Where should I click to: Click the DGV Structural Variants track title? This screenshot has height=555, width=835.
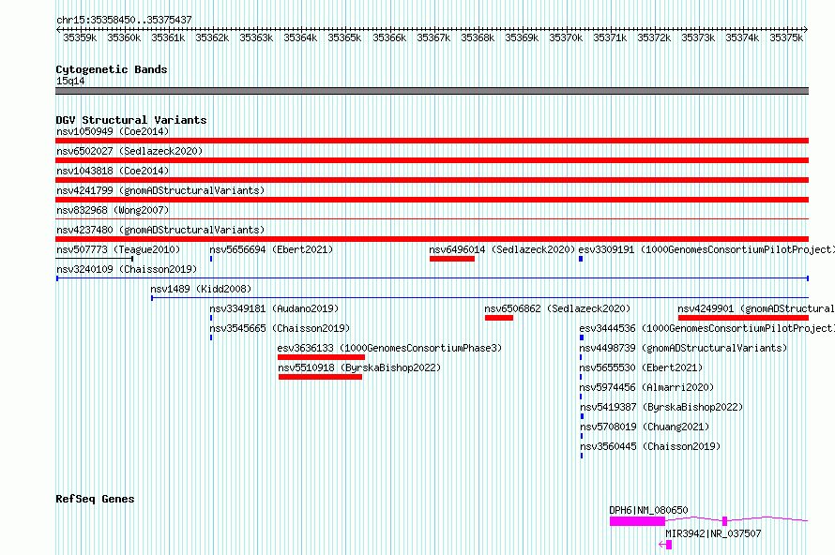[x=131, y=120]
